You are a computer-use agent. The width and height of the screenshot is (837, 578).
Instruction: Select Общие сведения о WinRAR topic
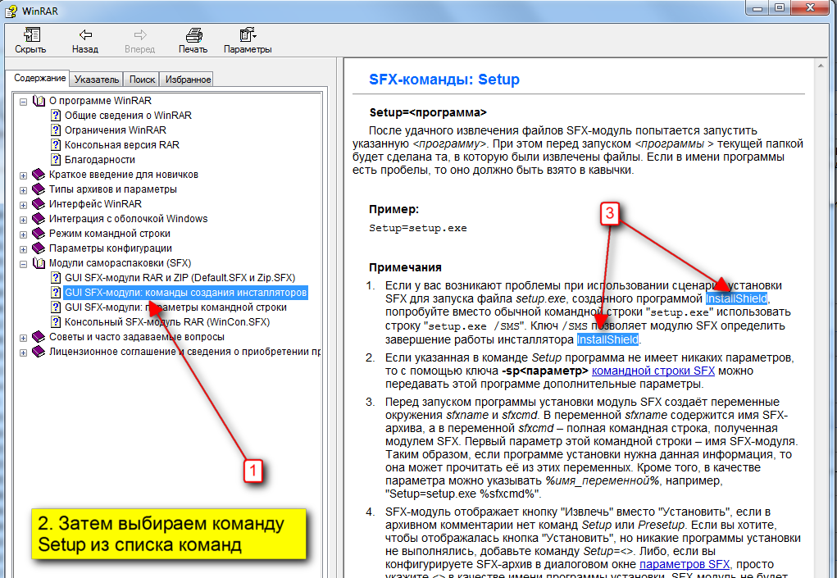(x=128, y=116)
